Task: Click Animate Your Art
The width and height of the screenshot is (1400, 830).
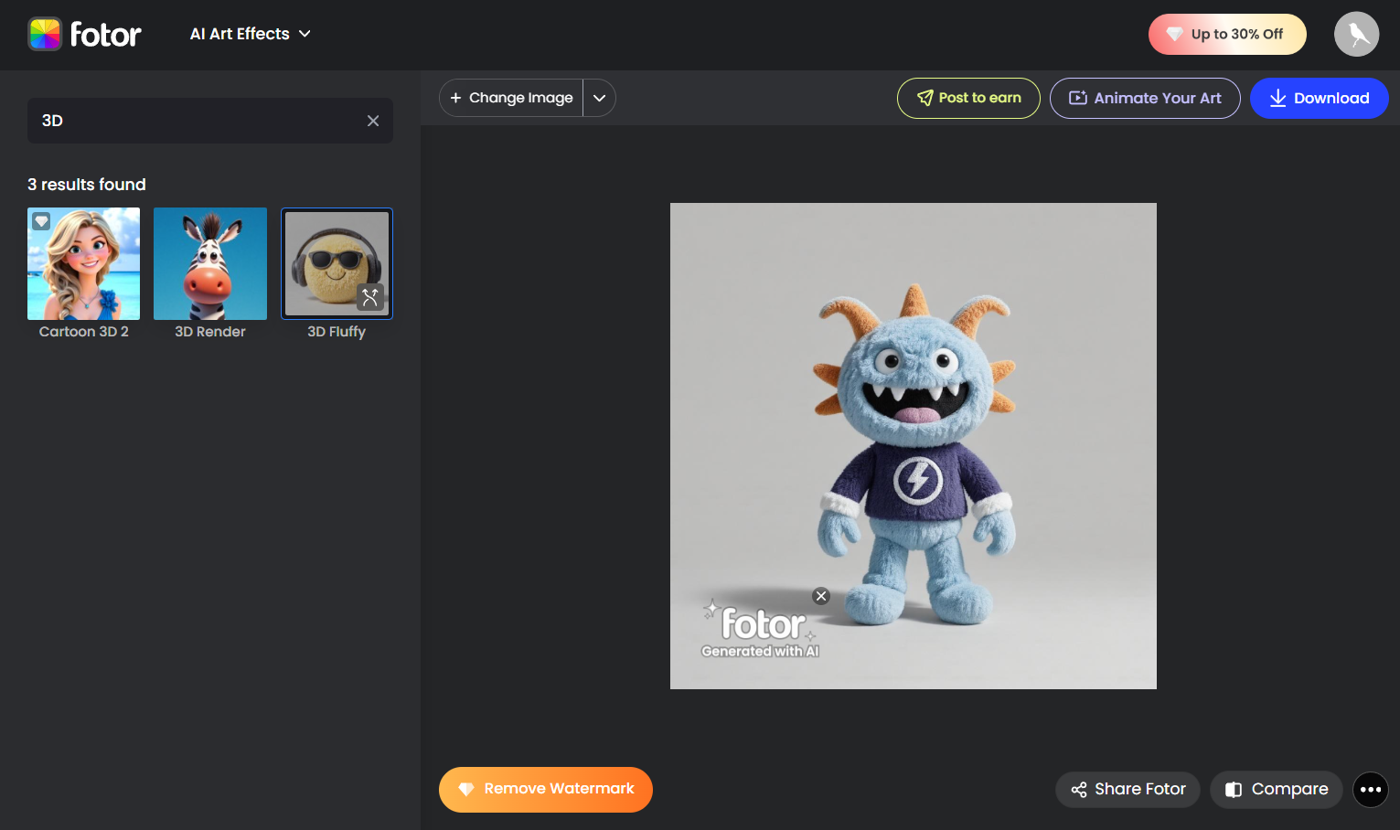Action: (1145, 98)
